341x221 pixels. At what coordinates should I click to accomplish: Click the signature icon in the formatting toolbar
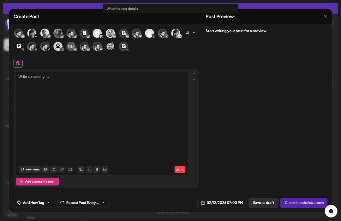[x=81, y=169]
